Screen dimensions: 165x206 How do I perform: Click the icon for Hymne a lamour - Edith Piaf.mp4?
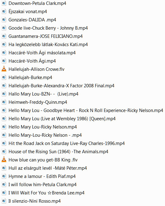pyautogui.click(x=4, y=176)
